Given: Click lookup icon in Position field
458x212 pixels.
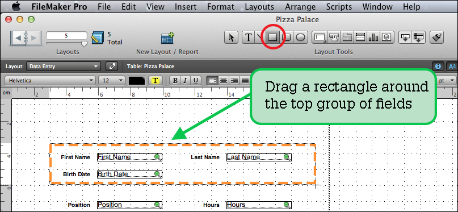Looking at the screenshot, I should point(158,205).
